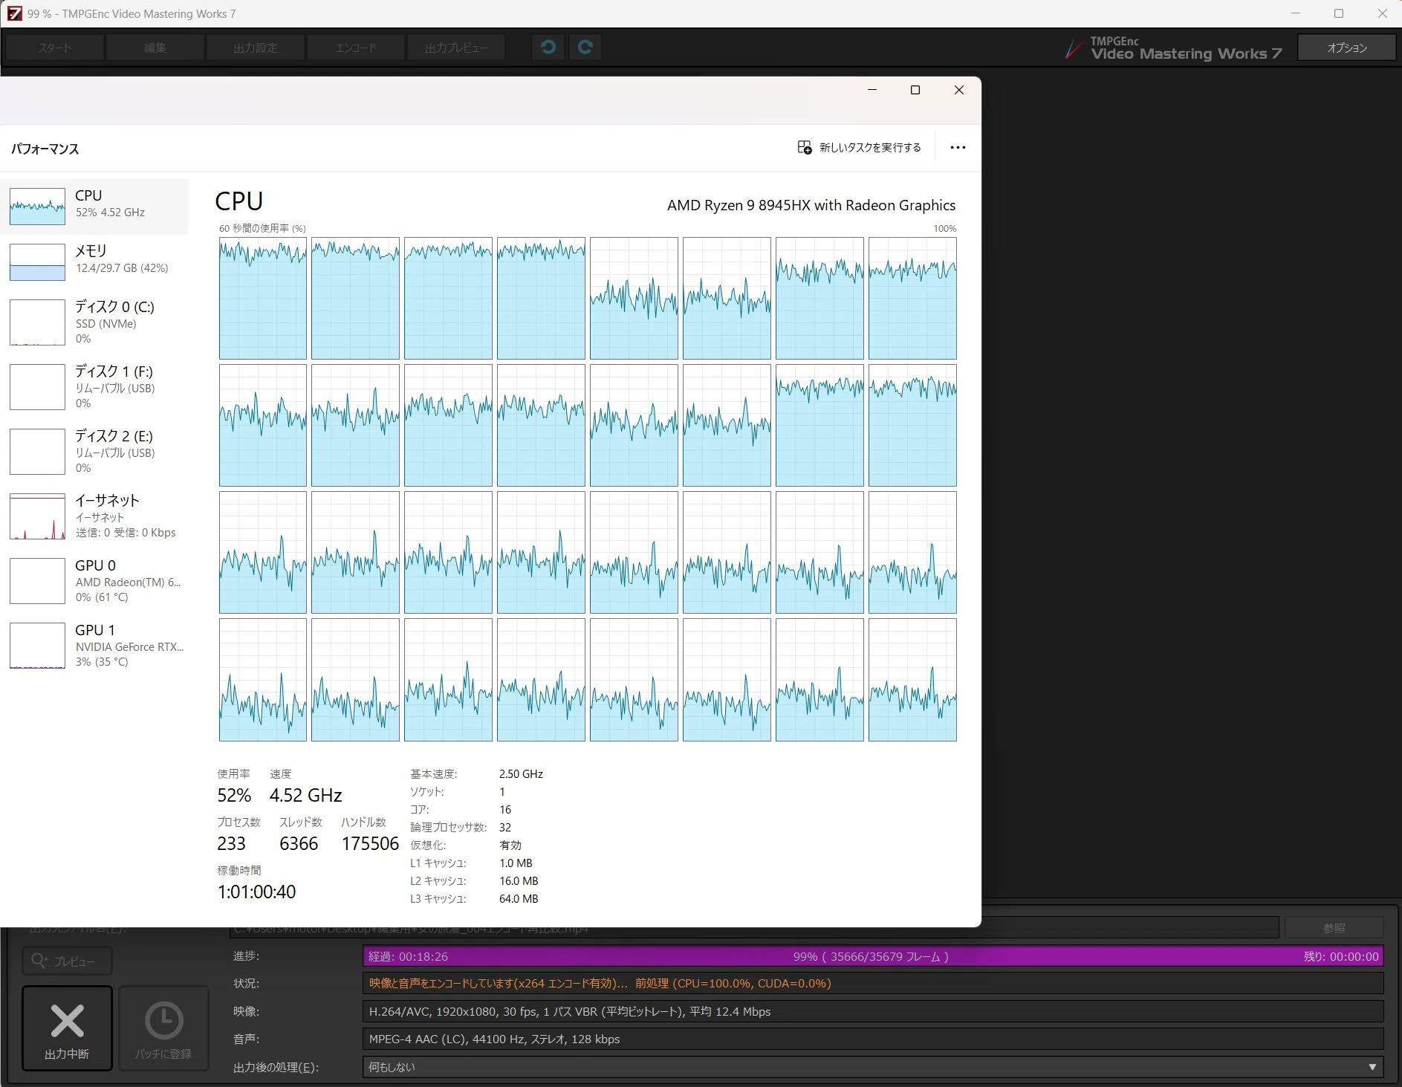Screen dimensions: 1402x1087
Task: Switch to the 編集 edit tab
Action: coord(155,48)
